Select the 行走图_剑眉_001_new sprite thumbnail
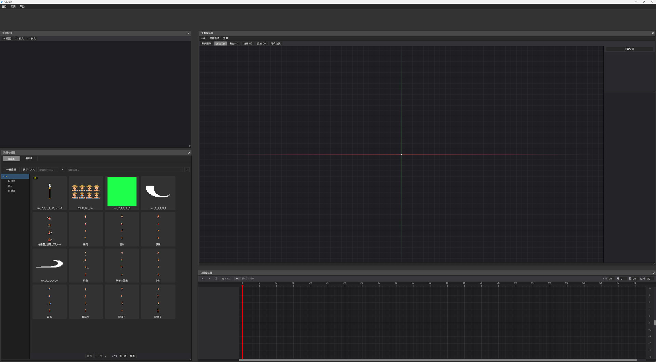The width and height of the screenshot is (656, 362). tap(50, 229)
